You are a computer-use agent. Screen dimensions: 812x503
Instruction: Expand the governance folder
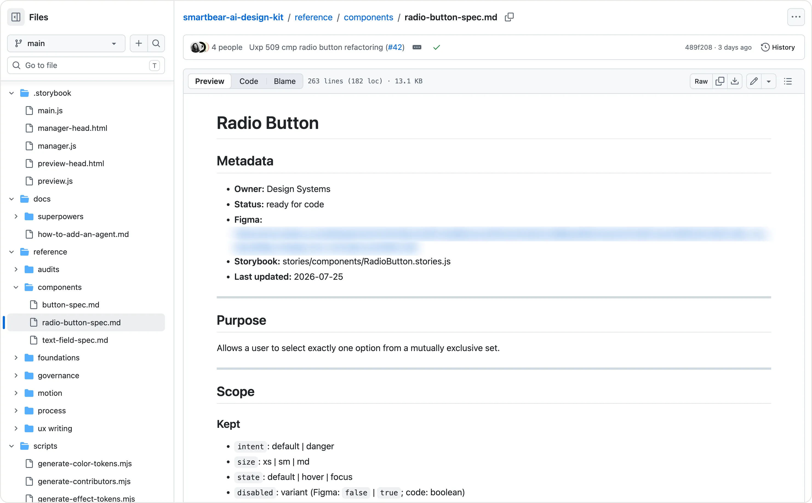(16, 375)
